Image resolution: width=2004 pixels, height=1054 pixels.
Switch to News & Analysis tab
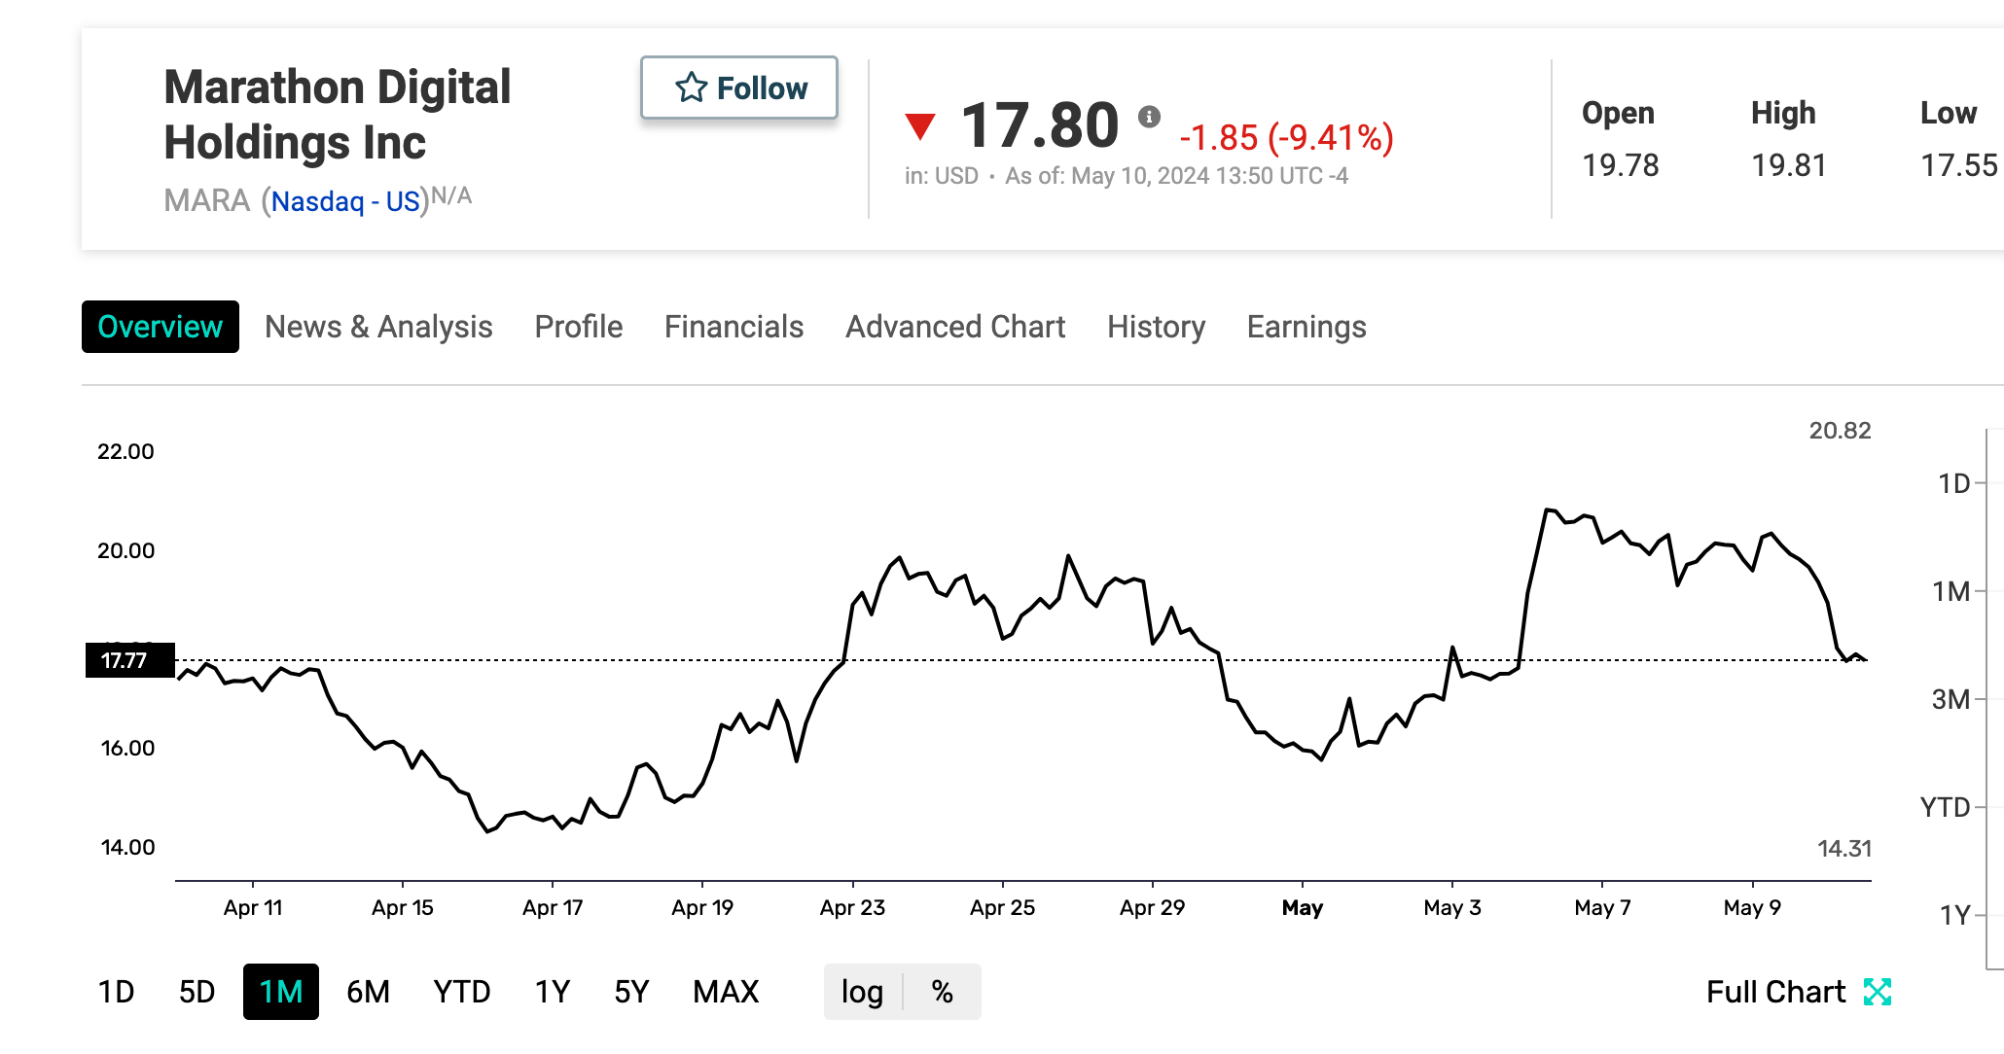[x=378, y=327]
